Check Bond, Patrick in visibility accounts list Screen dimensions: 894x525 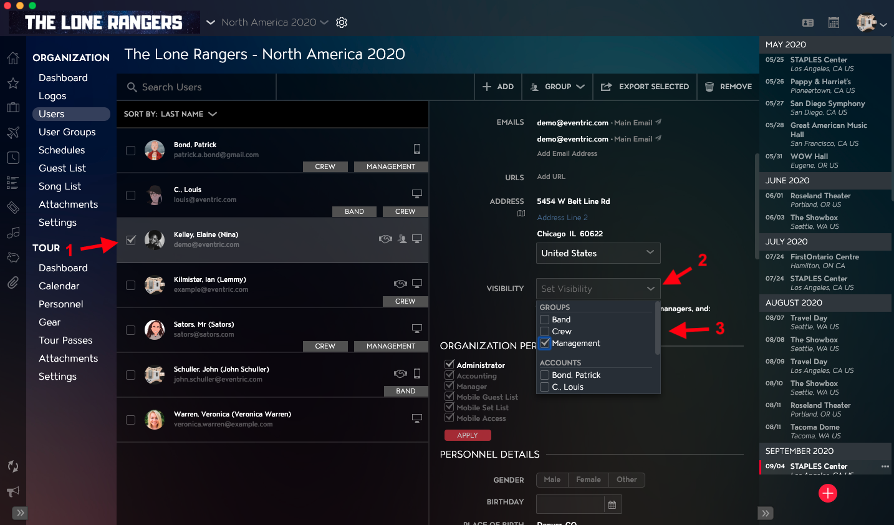tap(545, 375)
